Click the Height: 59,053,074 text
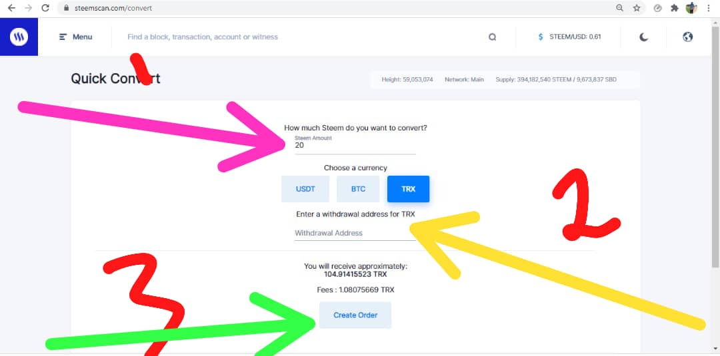 point(407,80)
